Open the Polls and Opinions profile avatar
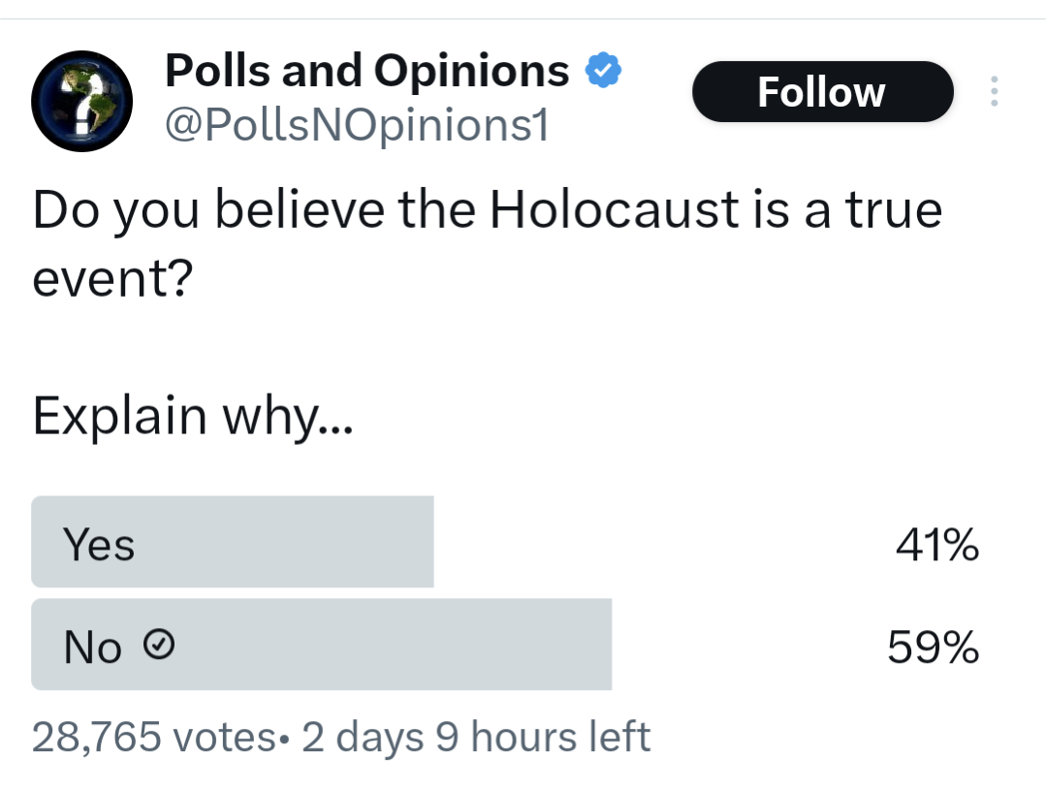The image size is (1046, 789). pyautogui.click(x=81, y=101)
